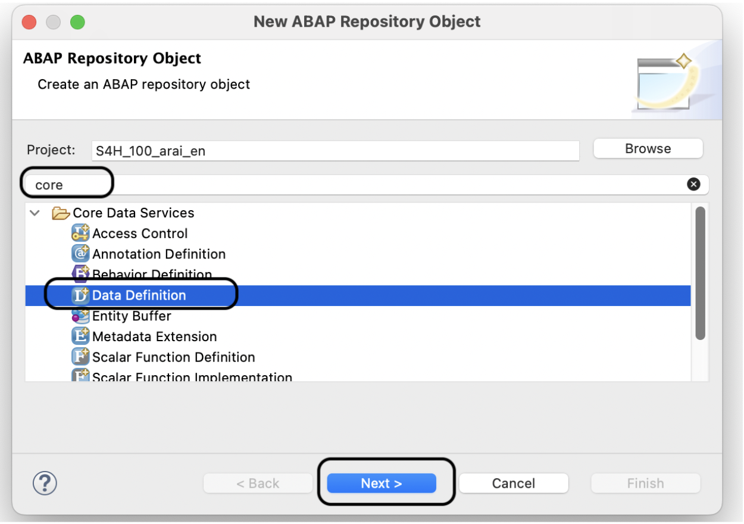Select the Data Definition row
744x524 pixels.
coord(358,295)
